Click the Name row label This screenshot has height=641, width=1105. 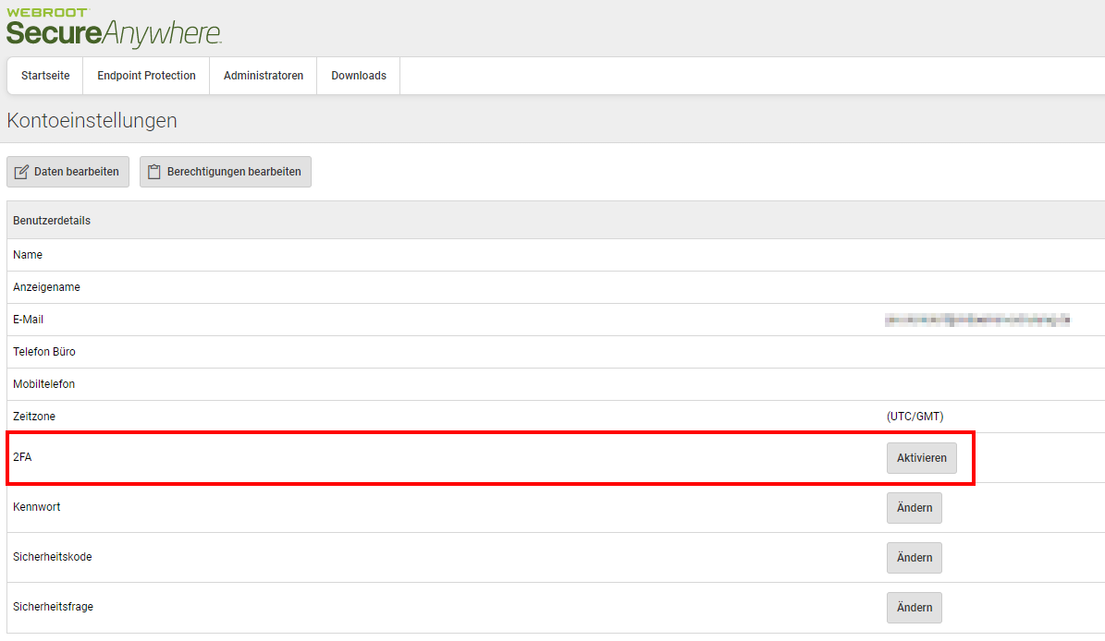tap(28, 255)
